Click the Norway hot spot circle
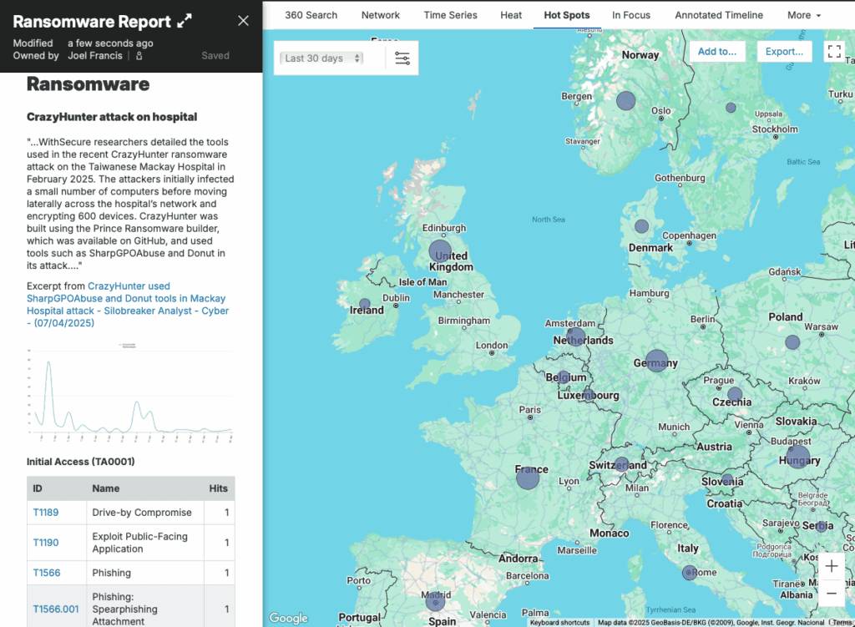The width and height of the screenshot is (855, 627). [626, 101]
